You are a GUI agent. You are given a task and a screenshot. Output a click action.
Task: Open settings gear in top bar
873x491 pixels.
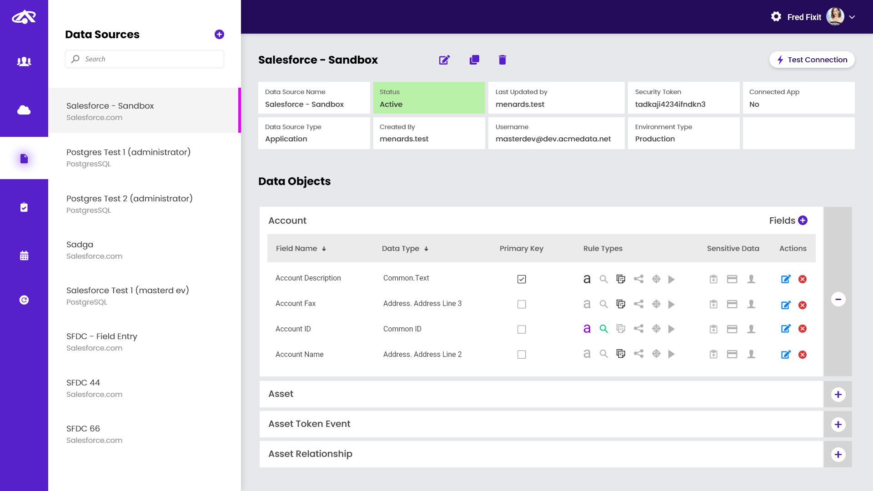[x=776, y=17]
